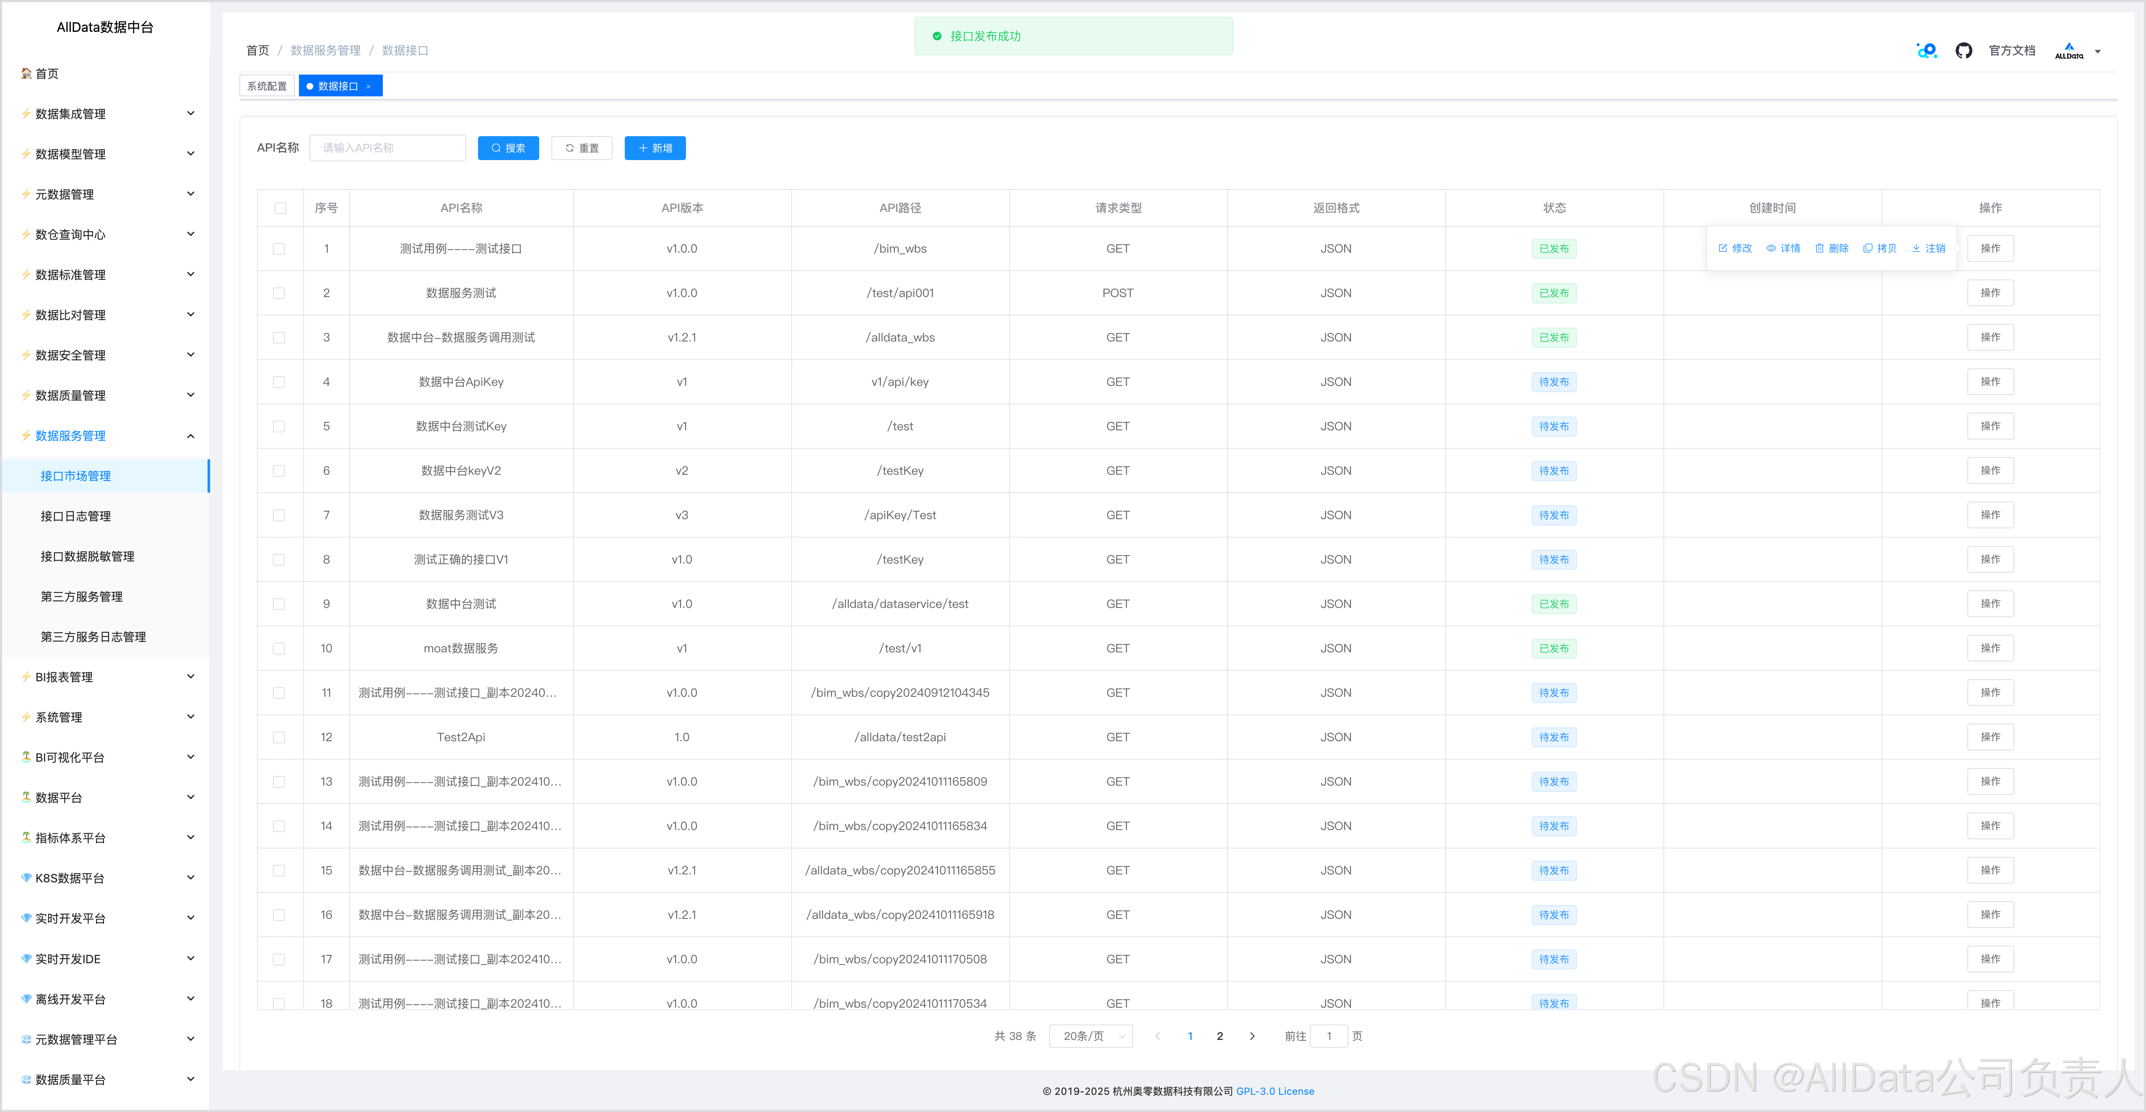
Task: Open the 20条/页 page size dropdown
Action: 1091,1036
